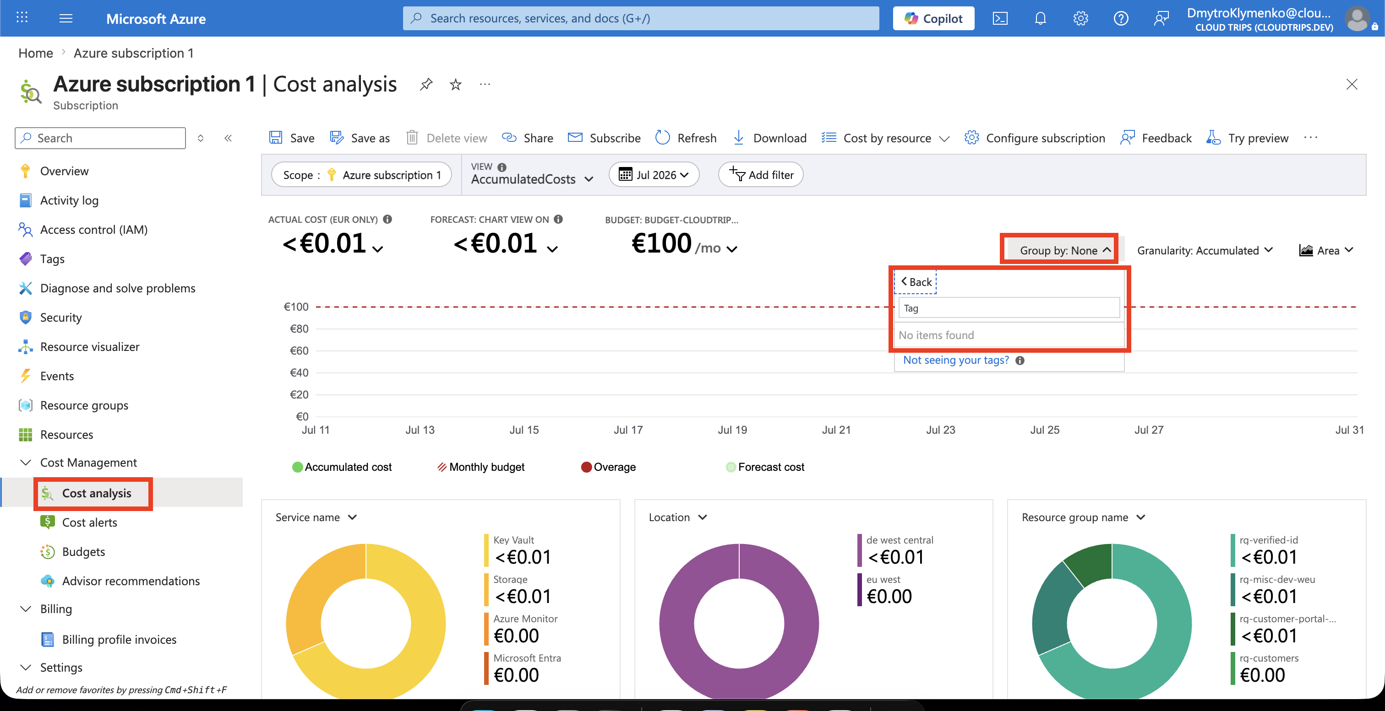Image resolution: width=1385 pixels, height=711 pixels.
Task: Open Configure subscription
Action: [x=1035, y=138]
